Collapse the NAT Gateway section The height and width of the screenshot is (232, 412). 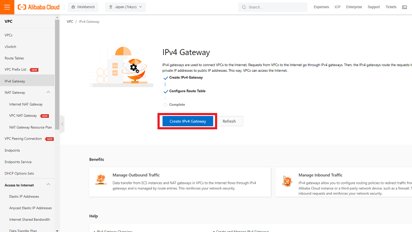click(x=48, y=92)
